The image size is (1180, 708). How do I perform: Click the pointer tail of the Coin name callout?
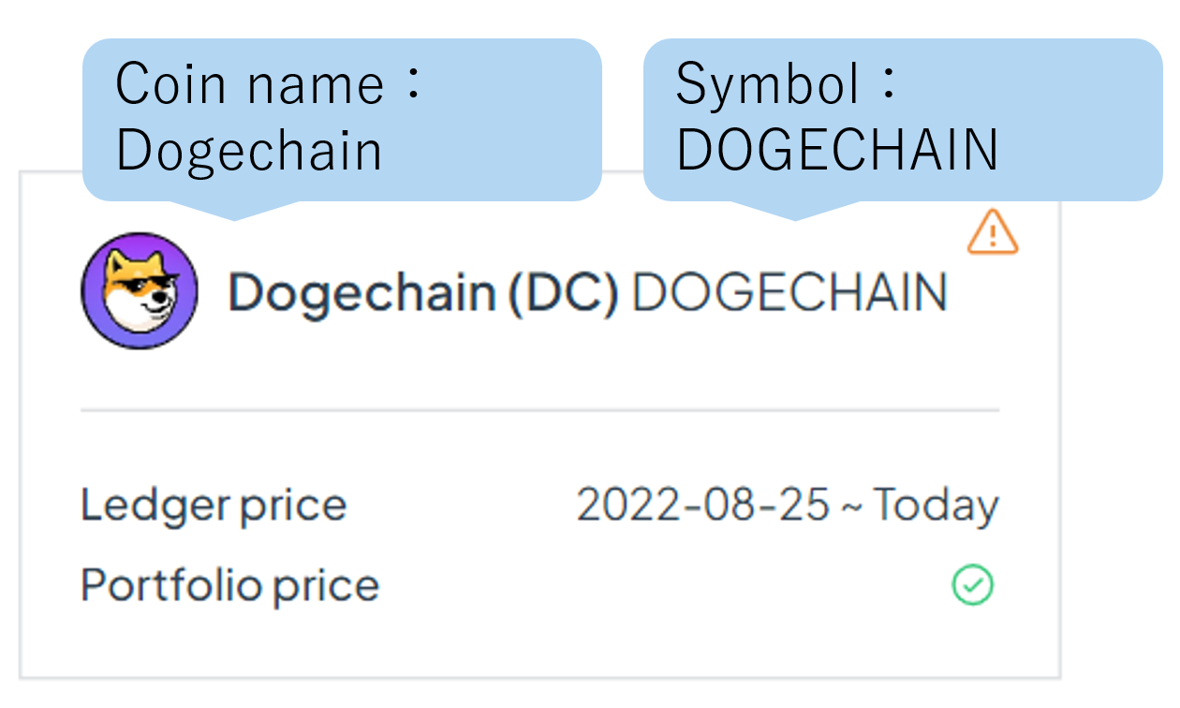coord(234,211)
